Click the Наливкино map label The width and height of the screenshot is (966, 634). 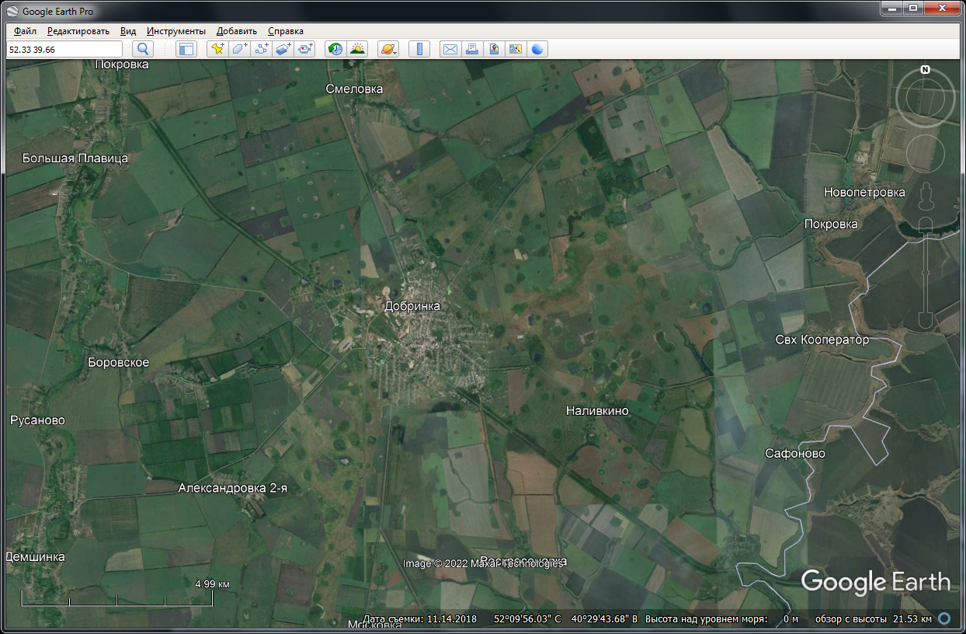pos(597,410)
